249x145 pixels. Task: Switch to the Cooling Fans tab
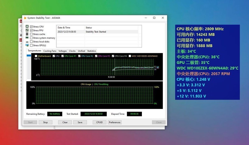click(50, 51)
